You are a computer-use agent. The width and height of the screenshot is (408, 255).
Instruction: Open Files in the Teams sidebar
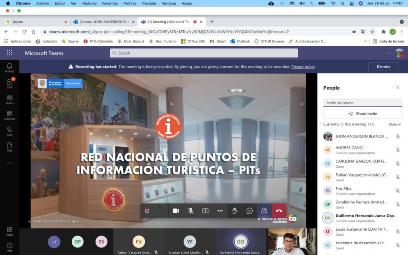[10, 147]
